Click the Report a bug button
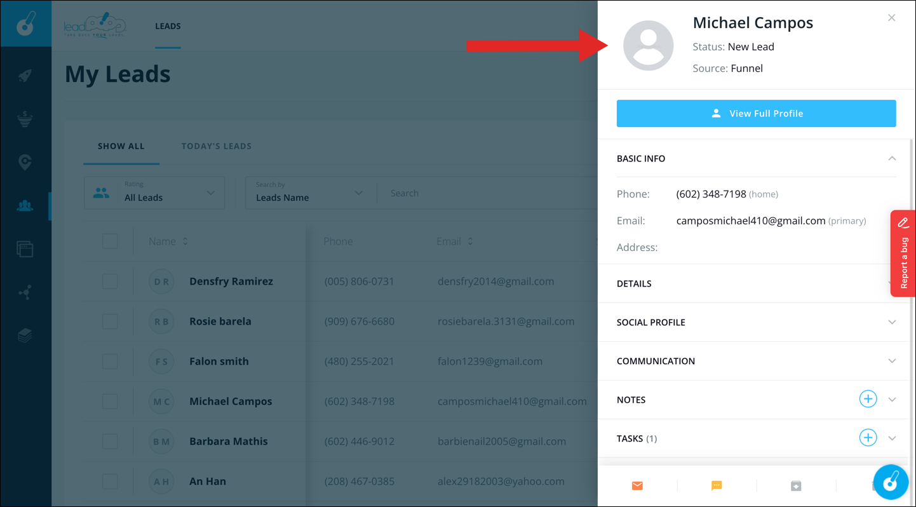The image size is (916, 507). click(903, 253)
